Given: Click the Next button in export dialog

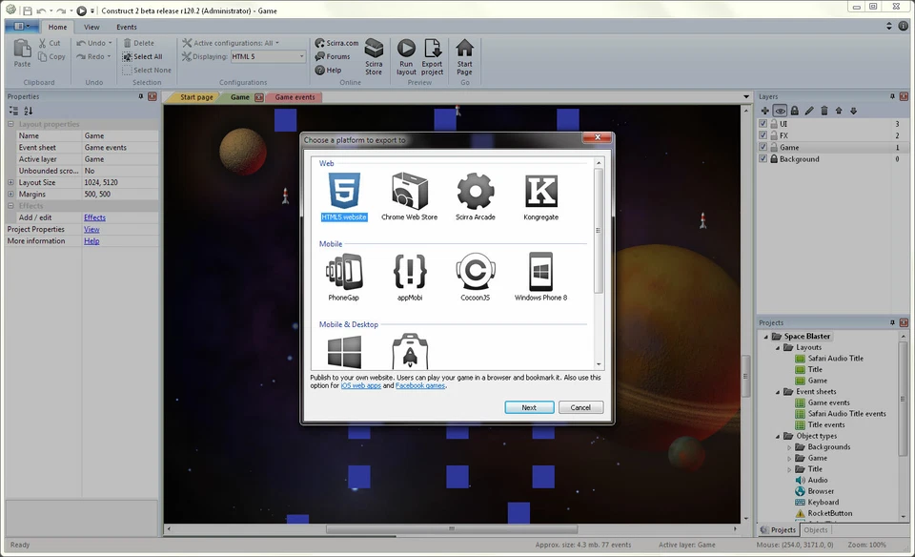Looking at the screenshot, I should (529, 407).
